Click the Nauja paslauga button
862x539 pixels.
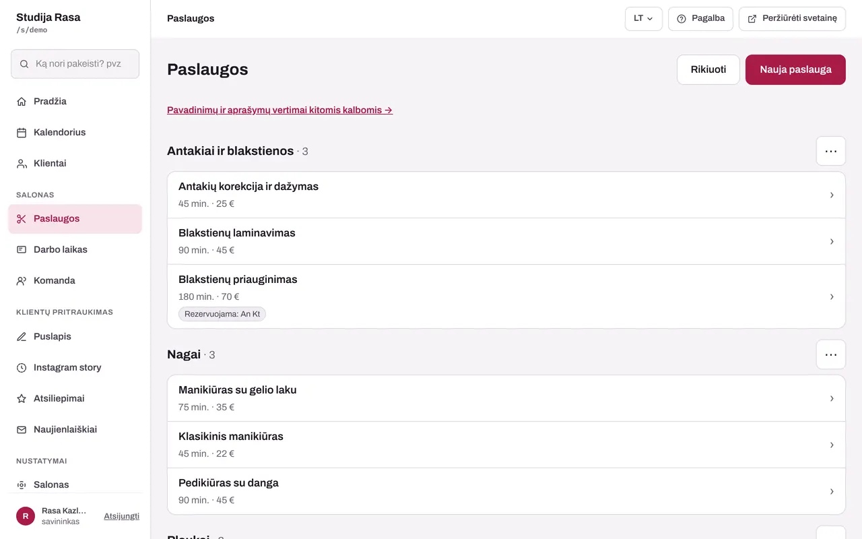point(795,69)
